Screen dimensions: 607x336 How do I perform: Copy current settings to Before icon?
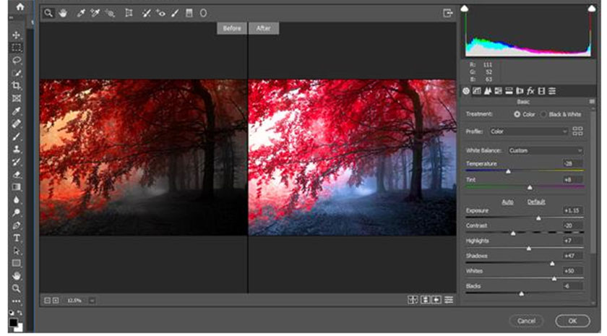[x=436, y=300]
